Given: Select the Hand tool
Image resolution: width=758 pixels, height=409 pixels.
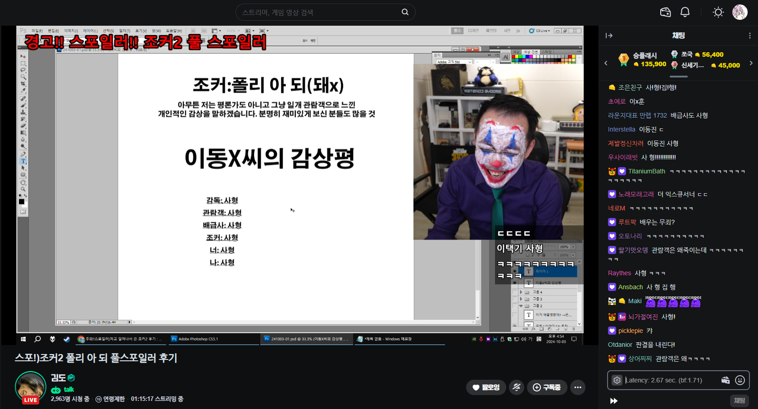Looking at the screenshot, I should [x=23, y=182].
